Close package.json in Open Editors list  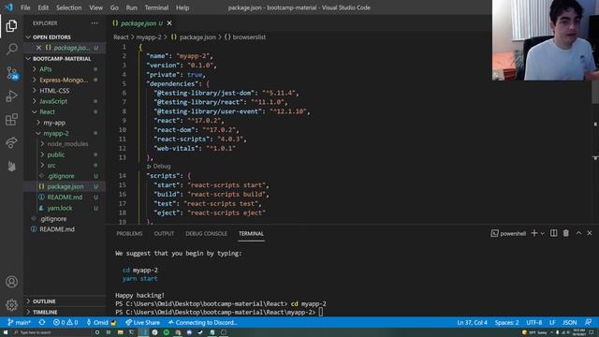(38, 48)
